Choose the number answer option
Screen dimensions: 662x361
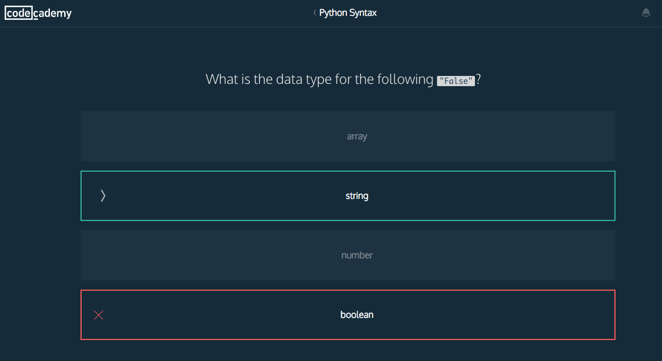(x=347, y=255)
